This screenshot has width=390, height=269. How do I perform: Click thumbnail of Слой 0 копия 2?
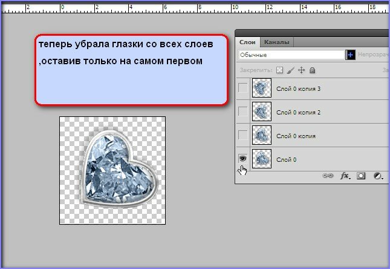coord(262,112)
